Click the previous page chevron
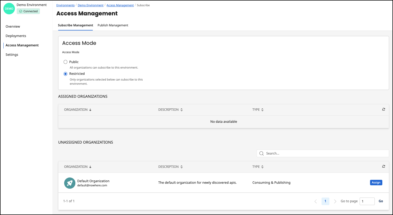This screenshot has height=215, width=393. point(316,201)
